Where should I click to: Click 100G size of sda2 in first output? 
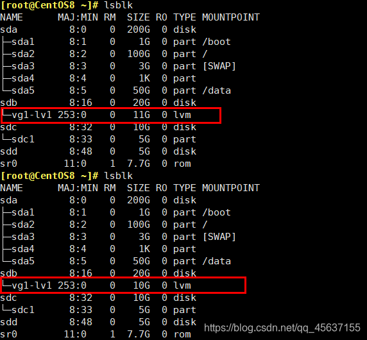(x=139, y=54)
